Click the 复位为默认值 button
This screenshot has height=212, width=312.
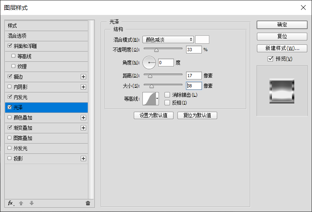click(197, 115)
